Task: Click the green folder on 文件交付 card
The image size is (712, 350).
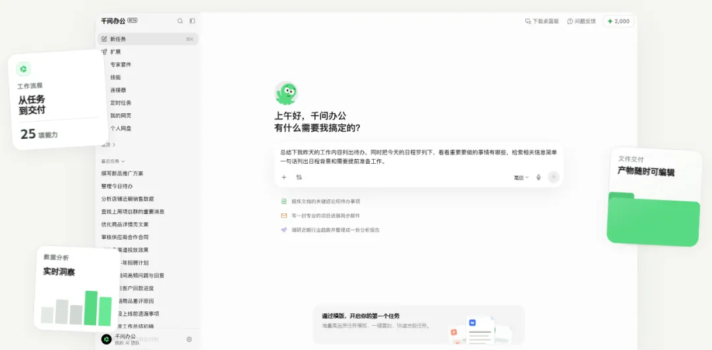Action: tap(653, 220)
